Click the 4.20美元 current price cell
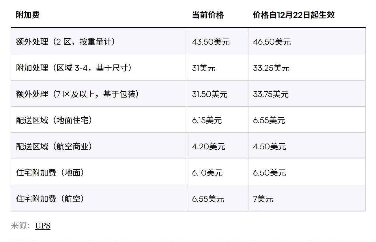Image resolution: width=376 pixels, height=242 pixels. (x=208, y=147)
